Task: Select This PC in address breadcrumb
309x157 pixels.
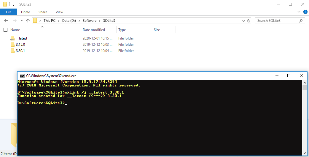Action: (50, 21)
